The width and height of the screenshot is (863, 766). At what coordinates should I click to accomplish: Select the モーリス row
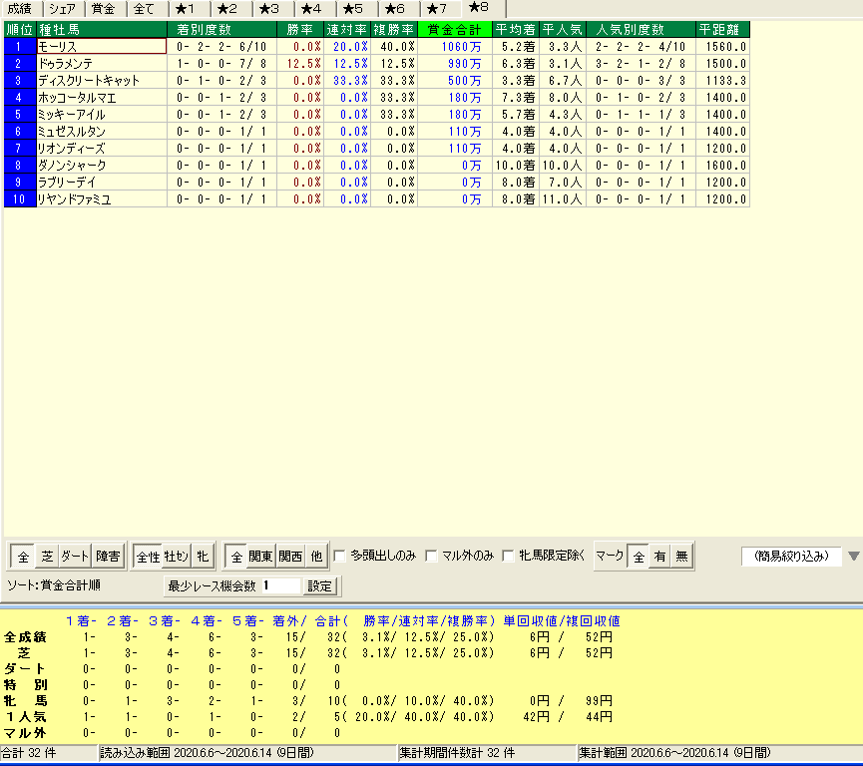tap(376, 46)
